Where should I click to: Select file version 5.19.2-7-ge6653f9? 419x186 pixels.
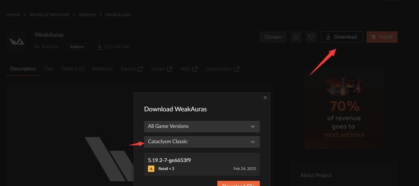(202, 164)
